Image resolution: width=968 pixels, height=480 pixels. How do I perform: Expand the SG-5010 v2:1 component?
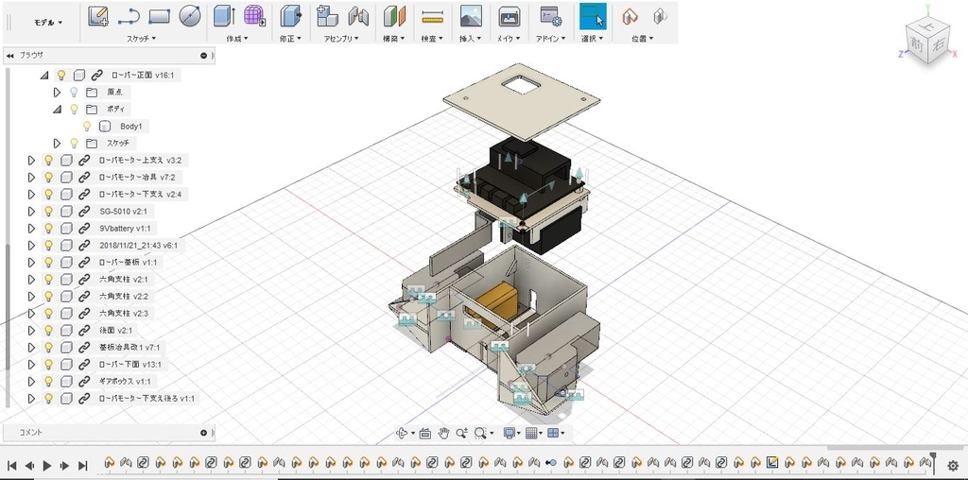pos(31,211)
